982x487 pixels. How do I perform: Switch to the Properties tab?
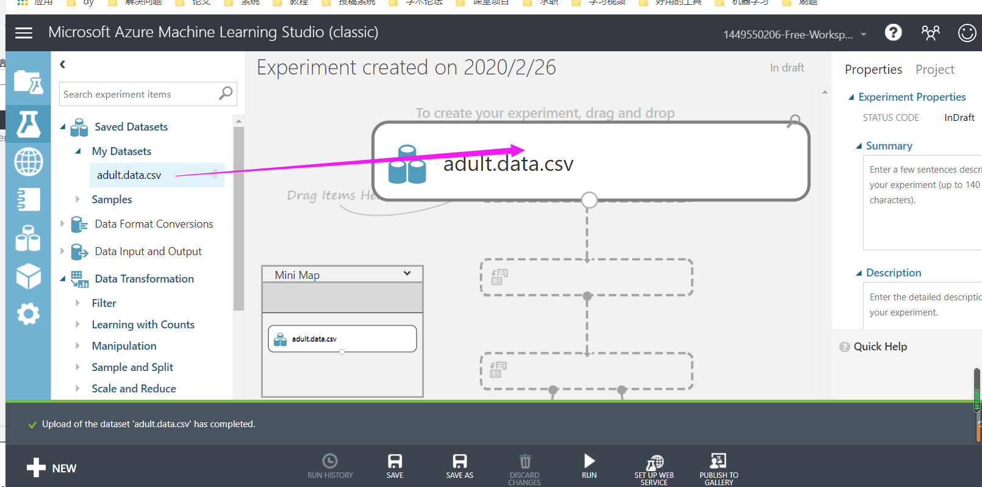point(873,70)
